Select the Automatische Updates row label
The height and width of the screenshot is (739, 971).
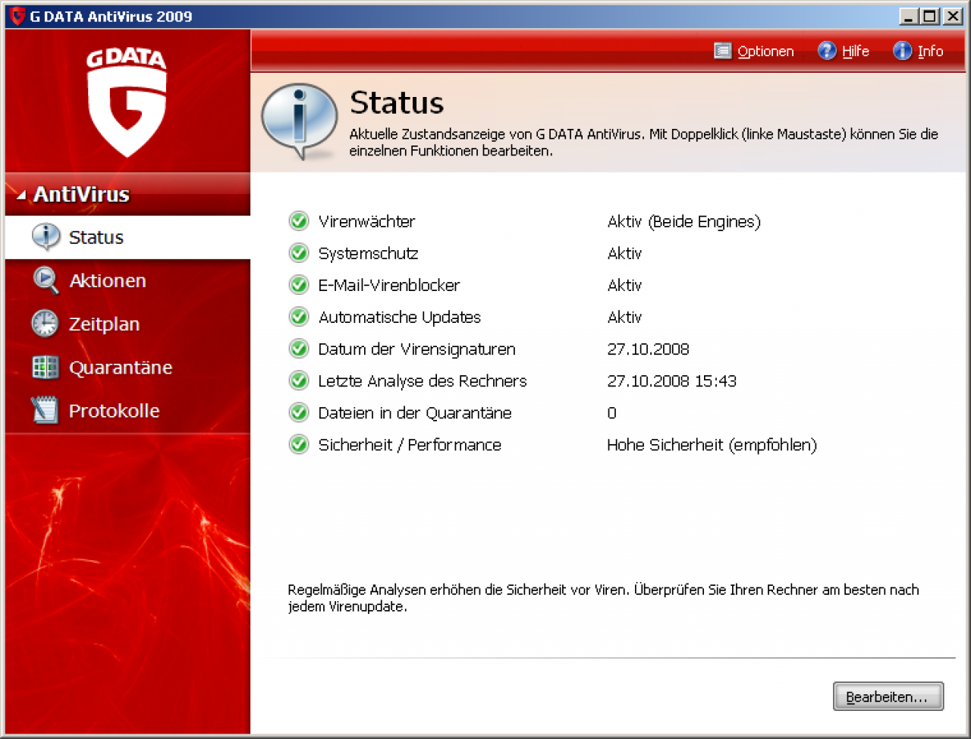(400, 317)
